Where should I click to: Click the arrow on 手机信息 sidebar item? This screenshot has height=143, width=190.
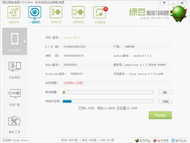[x=25, y=42]
